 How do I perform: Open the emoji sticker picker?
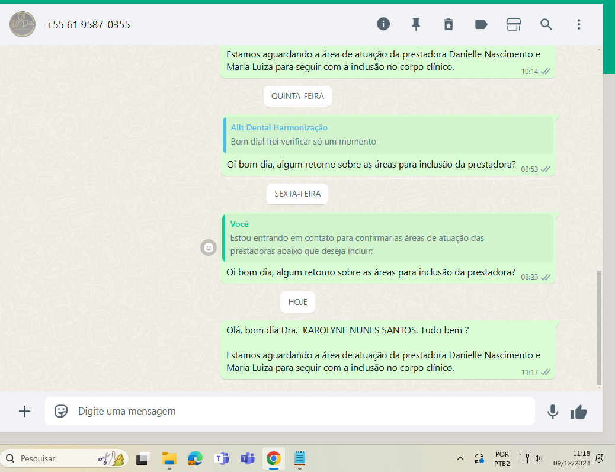(61, 411)
